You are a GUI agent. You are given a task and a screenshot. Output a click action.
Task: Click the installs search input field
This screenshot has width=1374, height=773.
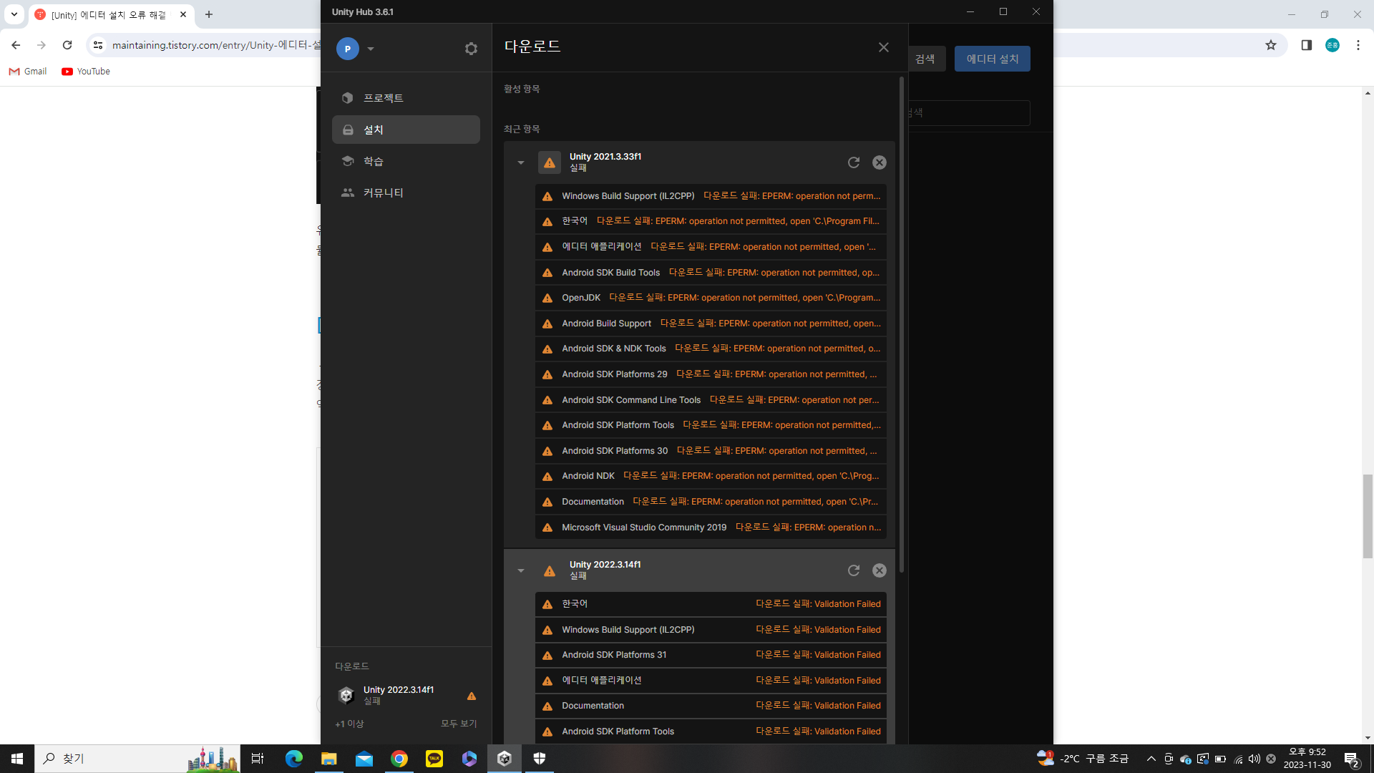click(969, 113)
